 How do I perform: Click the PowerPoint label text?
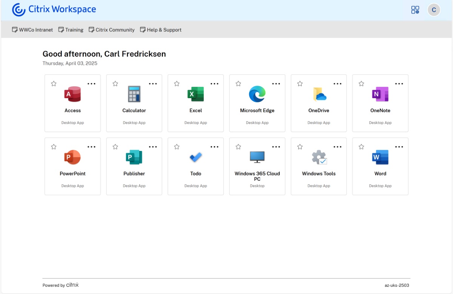click(72, 174)
